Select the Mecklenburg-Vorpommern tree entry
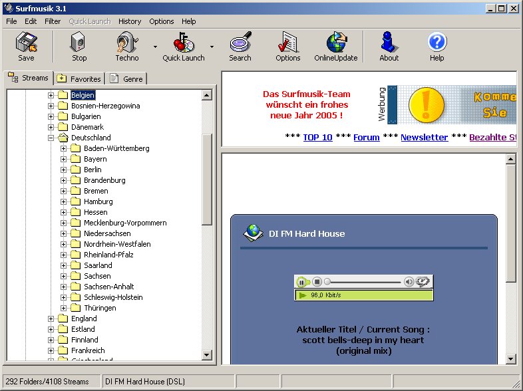The width and height of the screenshot is (523, 391). (x=125, y=223)
